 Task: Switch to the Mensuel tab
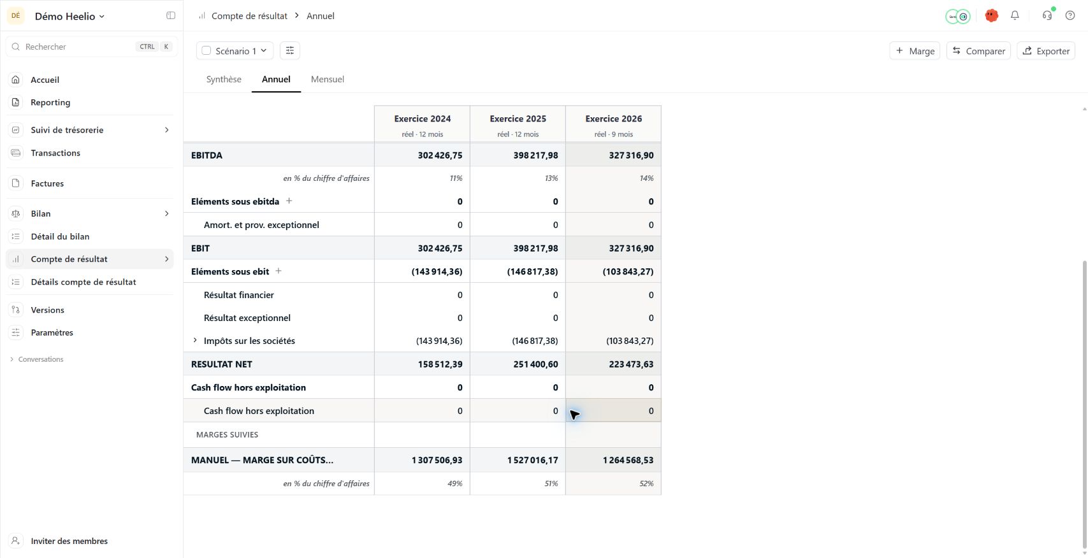point(328,80)
